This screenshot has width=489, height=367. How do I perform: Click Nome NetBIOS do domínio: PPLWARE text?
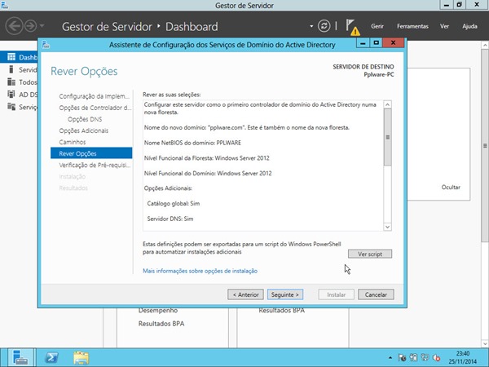click(x=192, y=143)
